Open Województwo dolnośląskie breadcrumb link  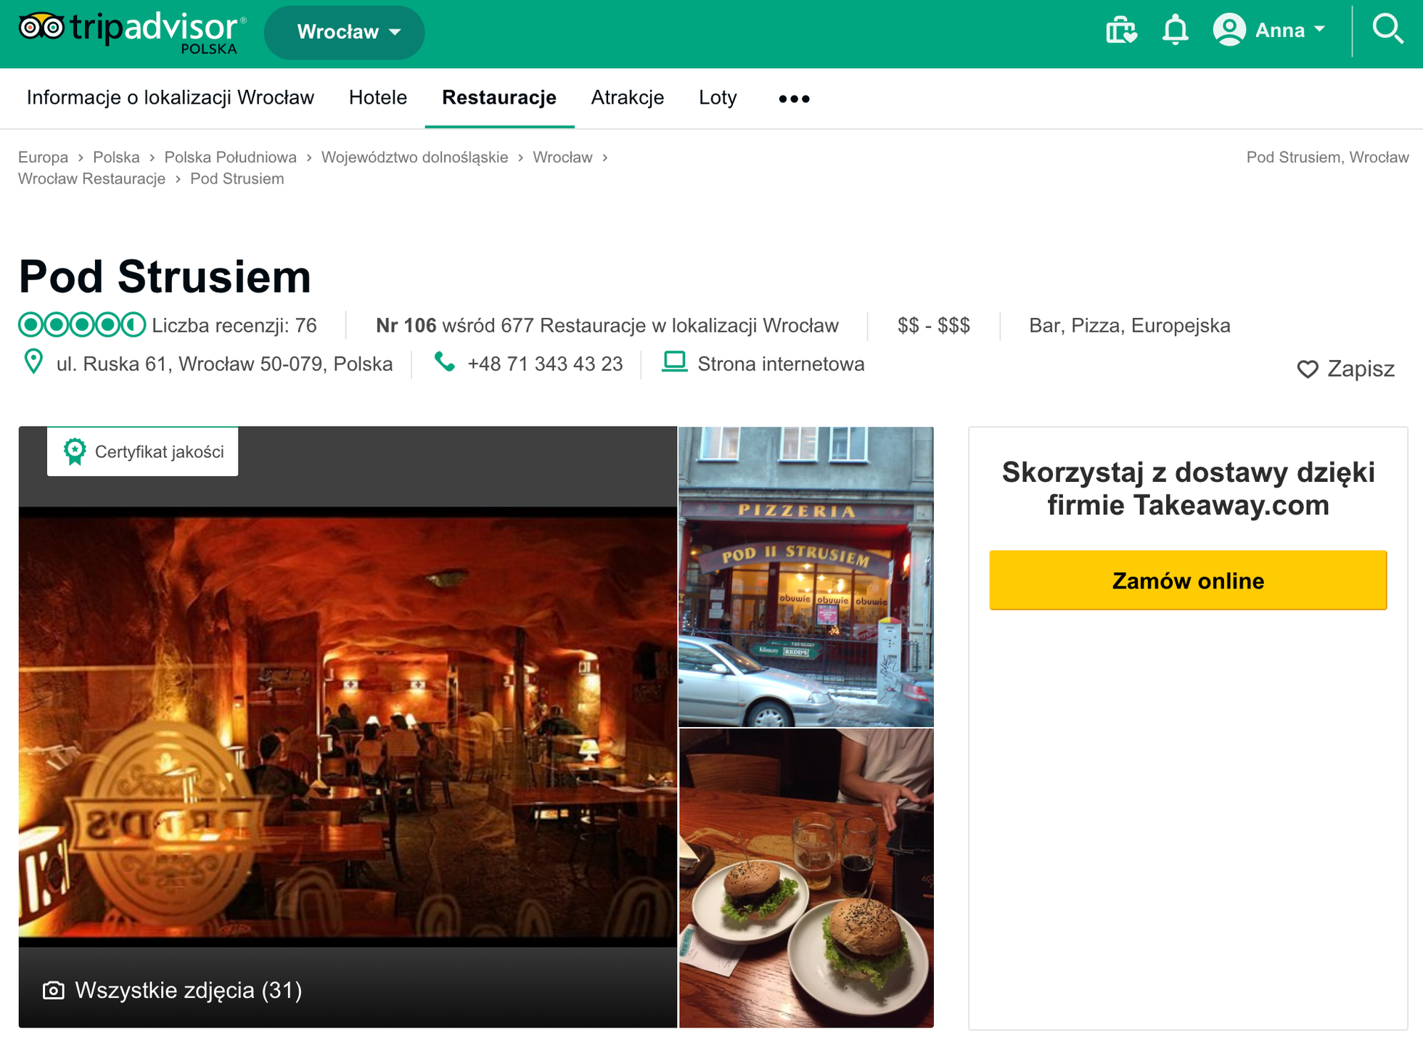tap(414, 157)
